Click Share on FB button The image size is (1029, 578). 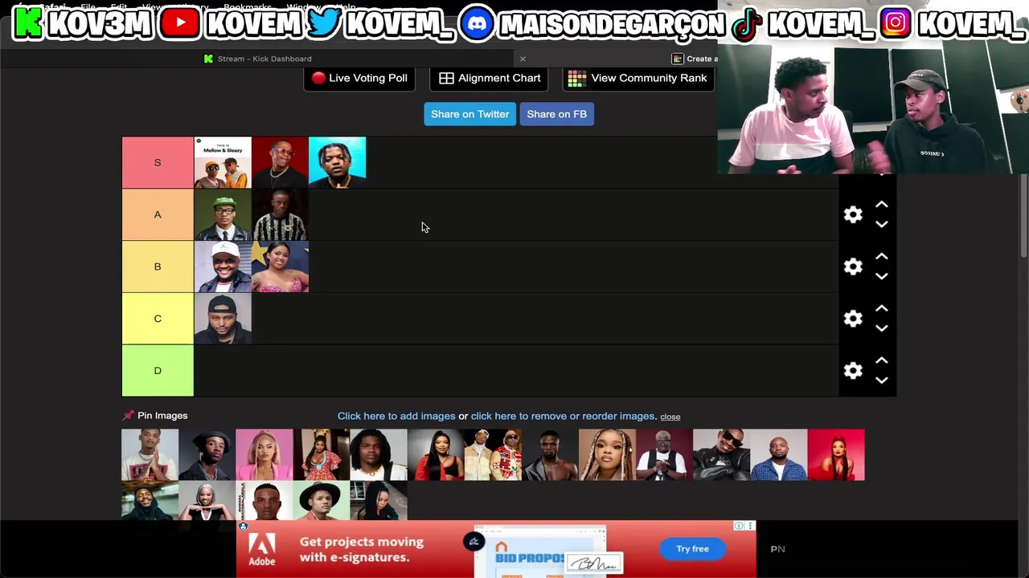[556, 114]
